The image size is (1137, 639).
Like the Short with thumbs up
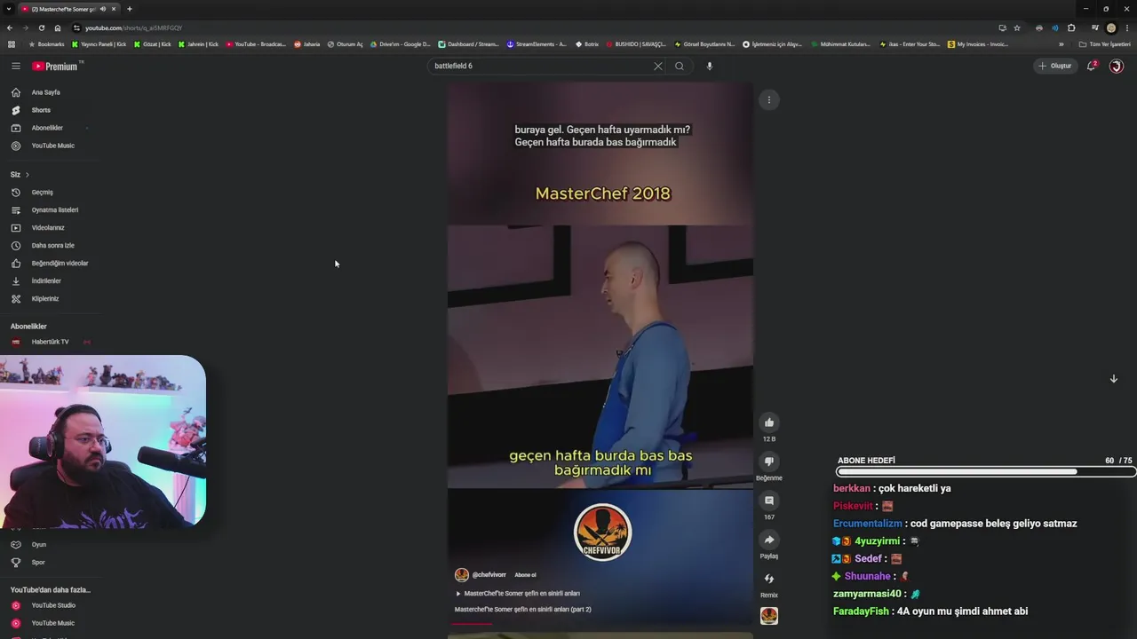click(769, 422)
